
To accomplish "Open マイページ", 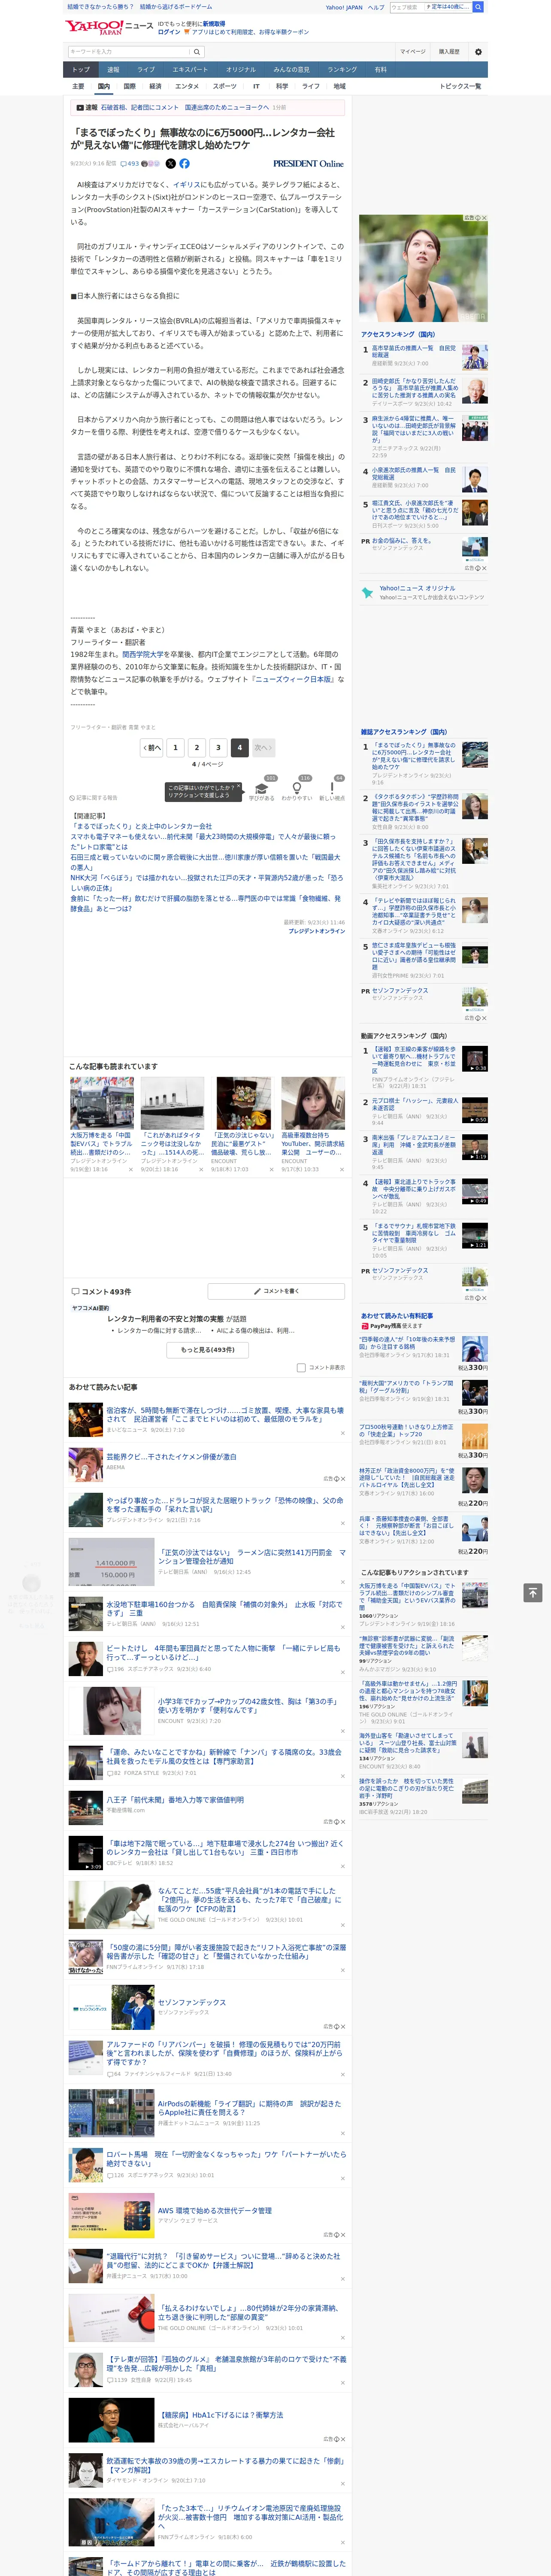I will click(412, 51).
